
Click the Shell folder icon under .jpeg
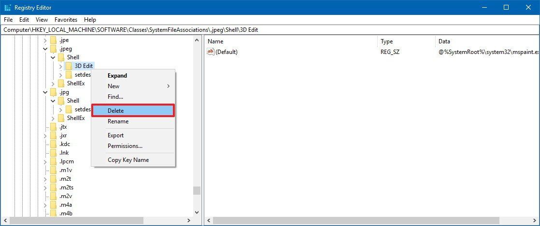click(61, 57)
